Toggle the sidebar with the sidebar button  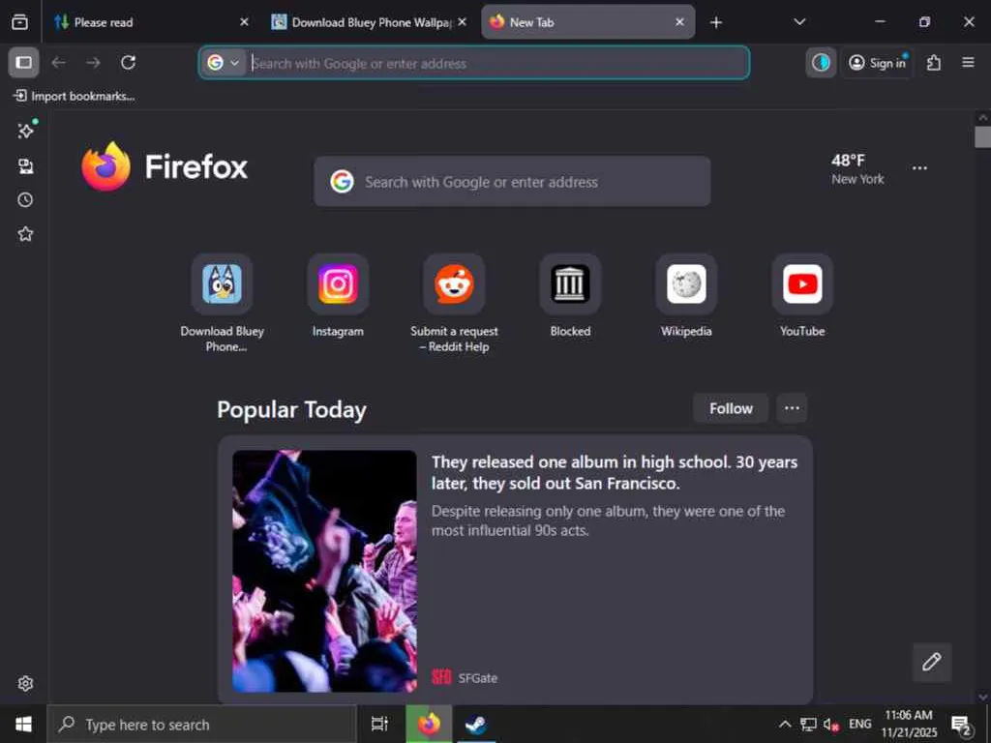(24, 63)
